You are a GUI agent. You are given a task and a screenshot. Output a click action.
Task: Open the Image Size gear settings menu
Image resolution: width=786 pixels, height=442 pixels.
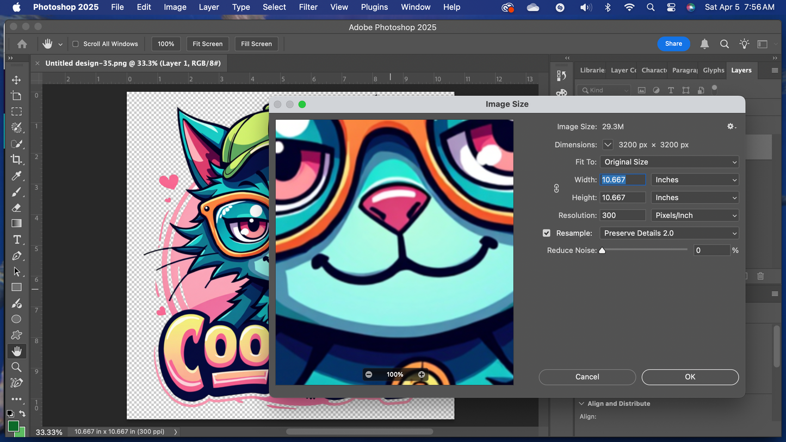coord(732,126)
